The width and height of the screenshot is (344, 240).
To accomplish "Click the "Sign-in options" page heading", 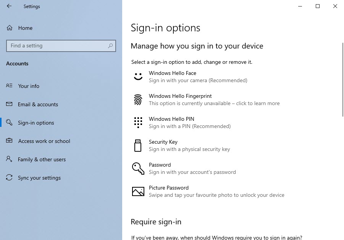I will point(165,28).
